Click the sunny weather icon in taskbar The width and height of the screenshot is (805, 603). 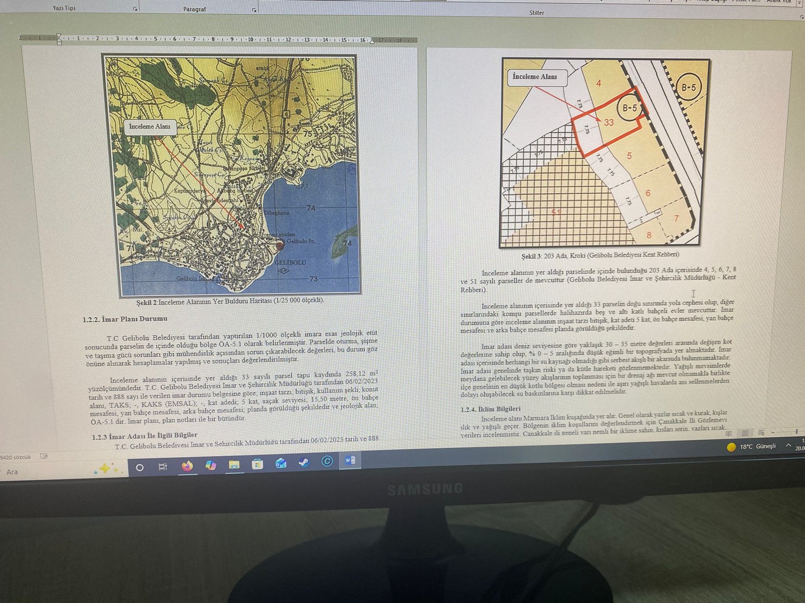click(x=732, y=447)
